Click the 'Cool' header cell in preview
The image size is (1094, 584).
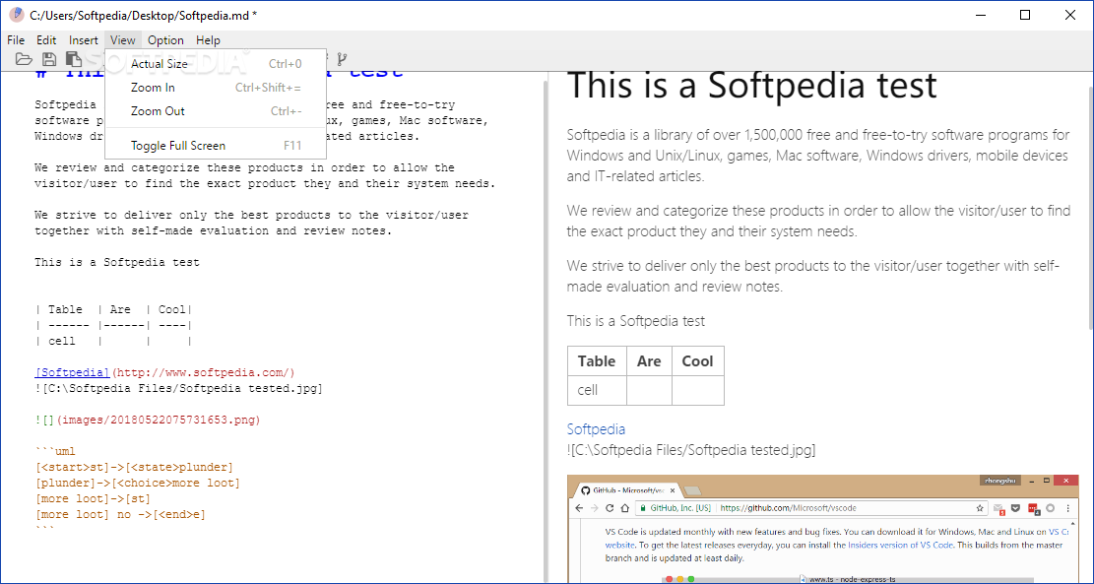point(698,360)
